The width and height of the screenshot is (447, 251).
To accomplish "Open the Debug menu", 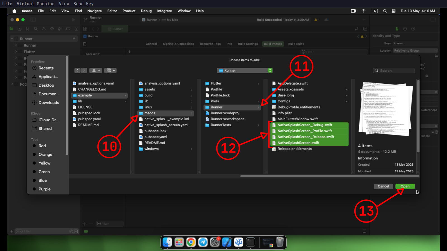I will pos(146,11).
